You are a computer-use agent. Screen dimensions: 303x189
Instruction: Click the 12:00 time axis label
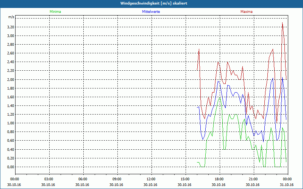click(151, 179)
